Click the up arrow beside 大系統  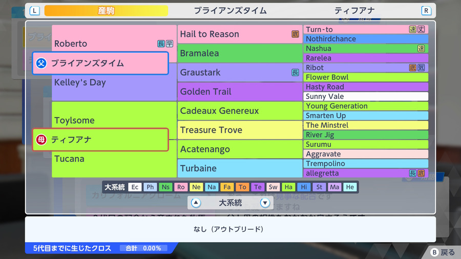(x=196, y=203)
